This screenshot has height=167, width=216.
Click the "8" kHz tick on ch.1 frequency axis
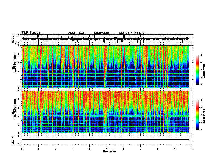coord(19,54)
